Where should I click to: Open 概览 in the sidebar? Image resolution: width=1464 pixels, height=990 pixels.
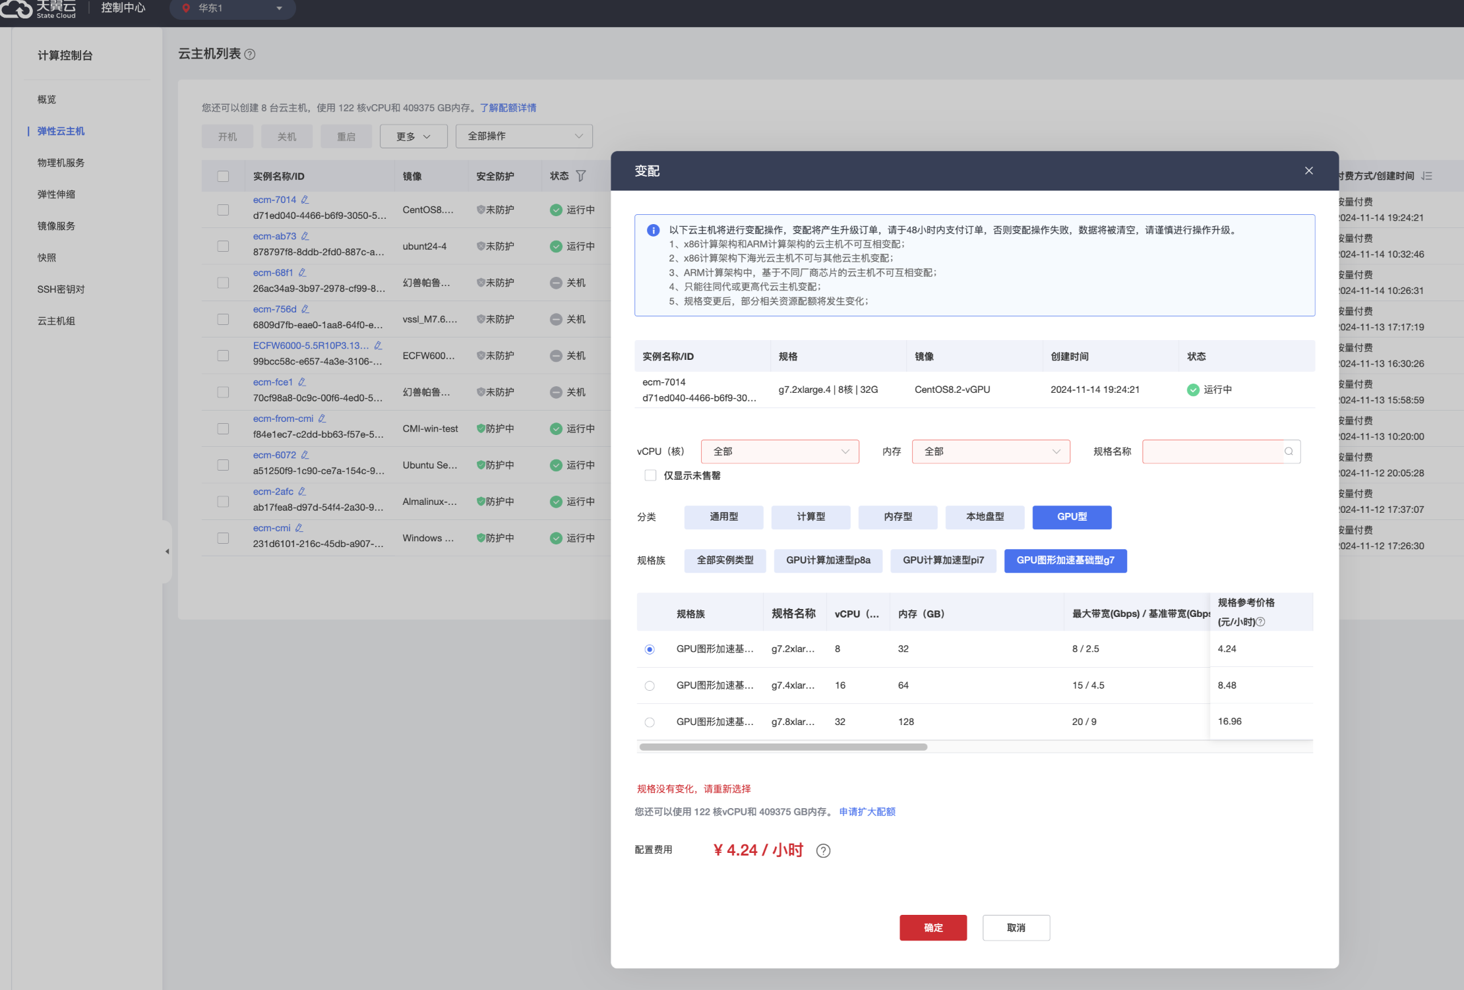pyautogui.click(x=47, y=100)
